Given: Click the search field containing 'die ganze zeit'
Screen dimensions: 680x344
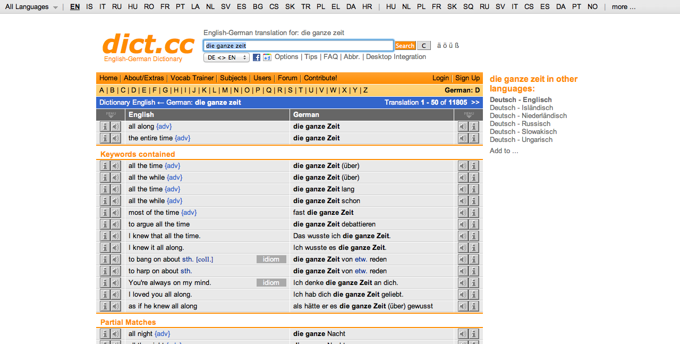Looking at the screenshot, I should [299, 46].
